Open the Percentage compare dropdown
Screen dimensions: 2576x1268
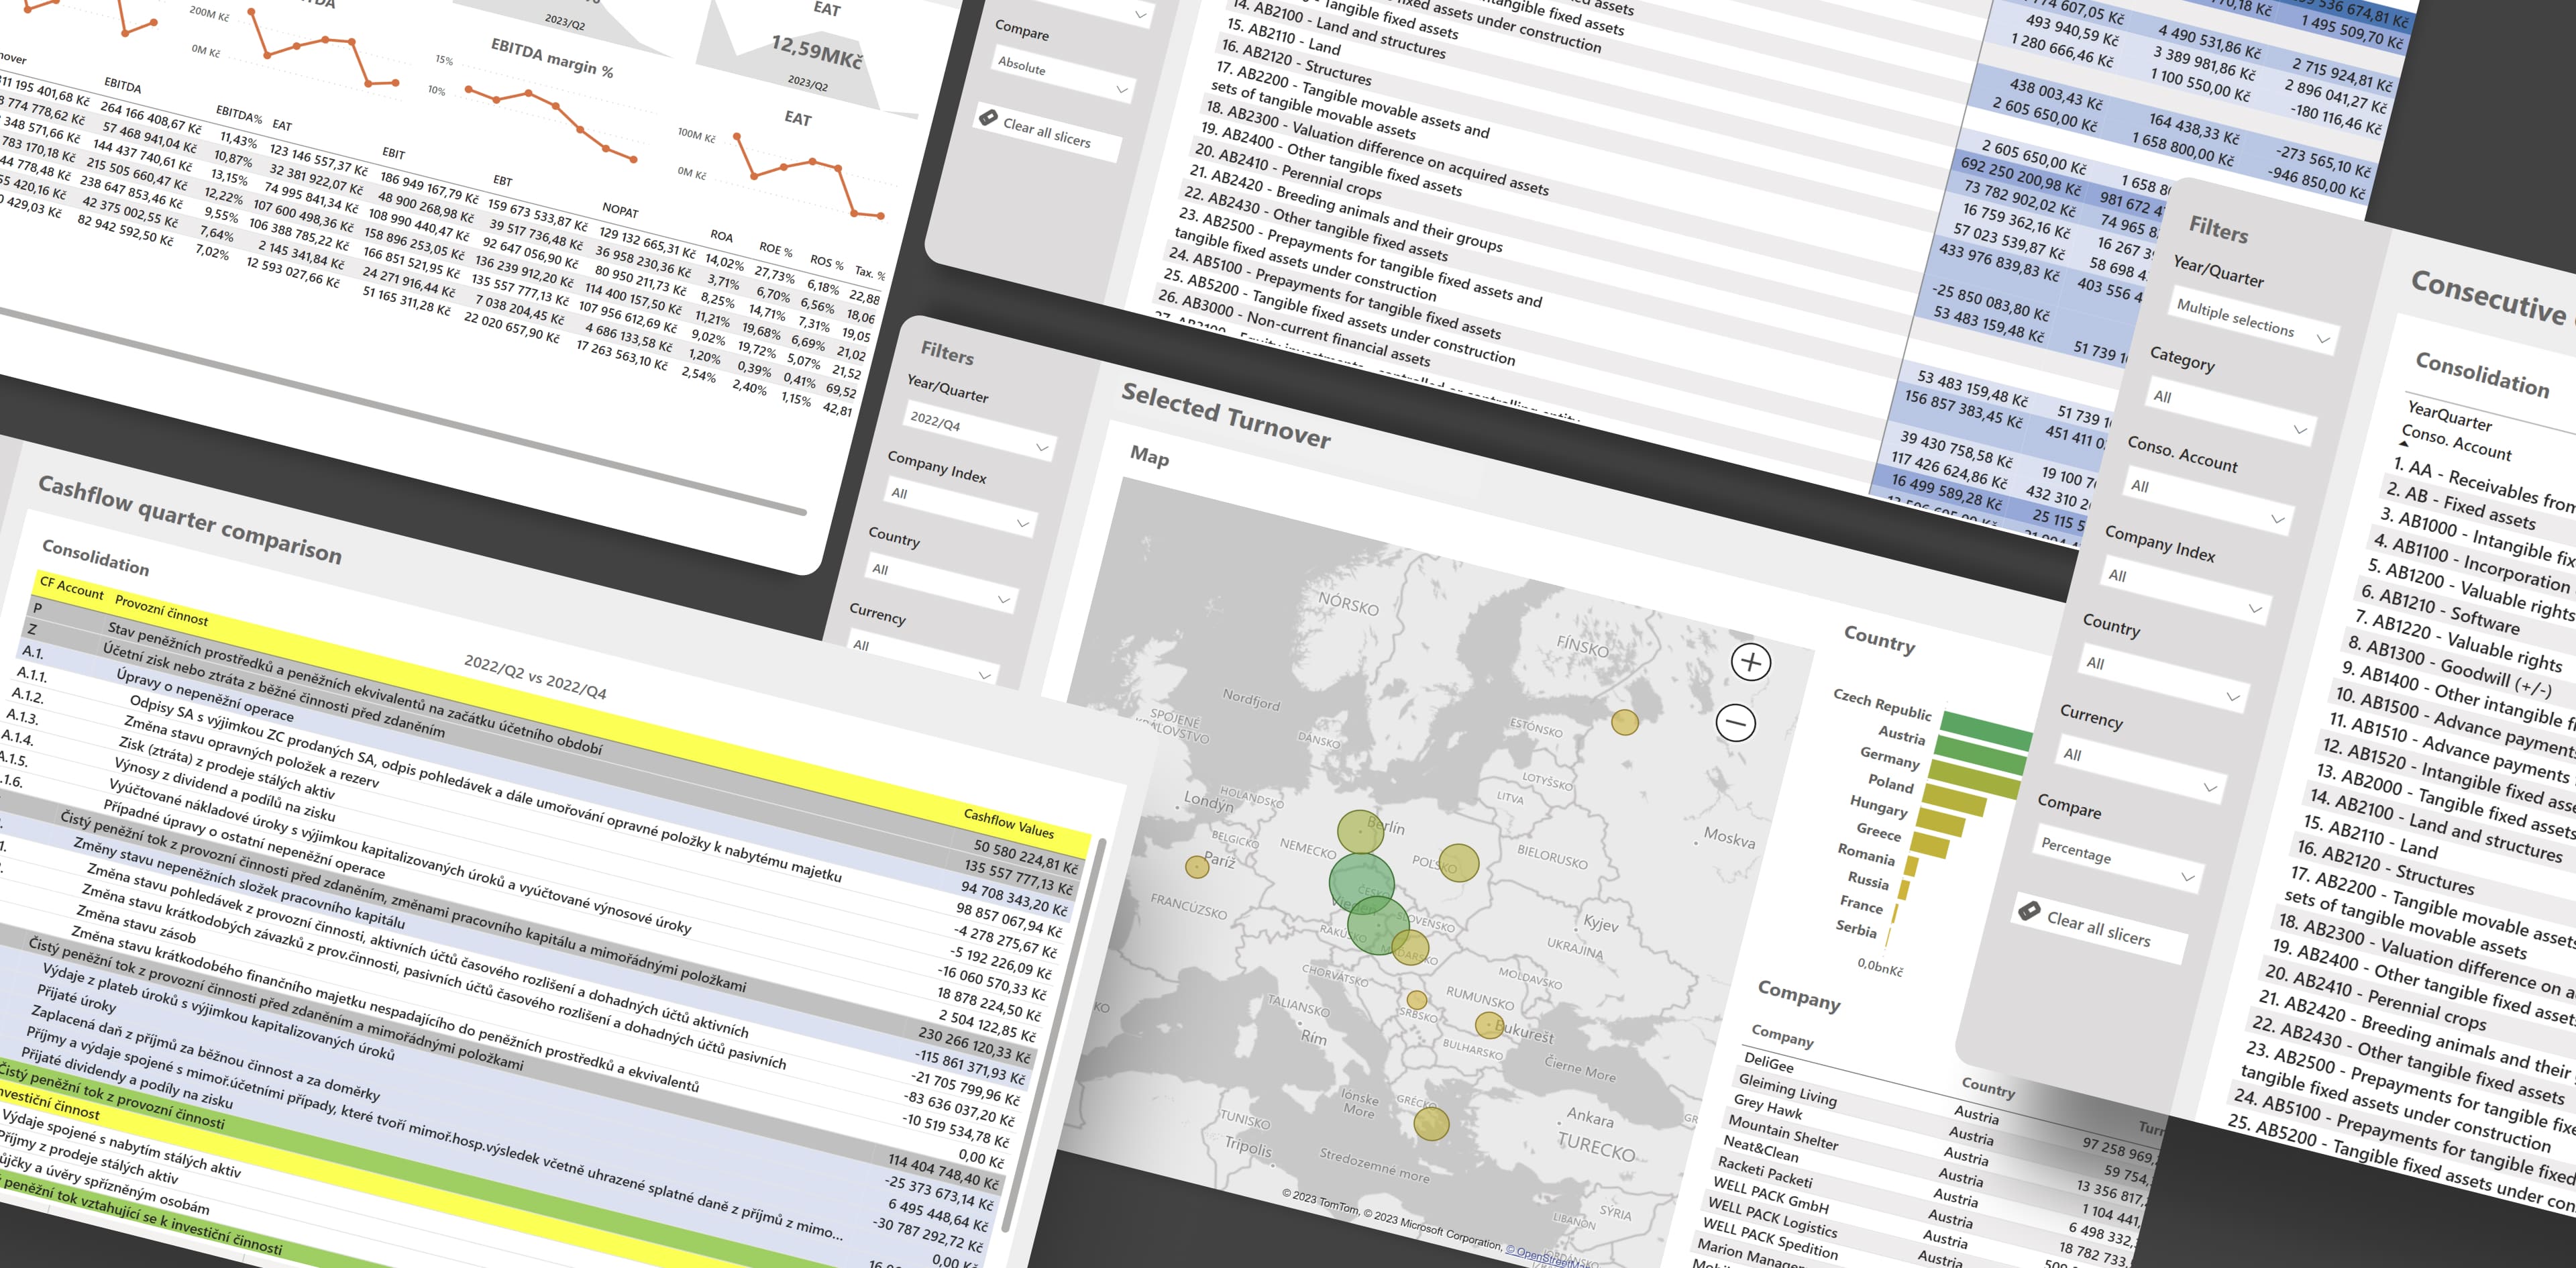pyautogui.click(x=2187, y=877)
